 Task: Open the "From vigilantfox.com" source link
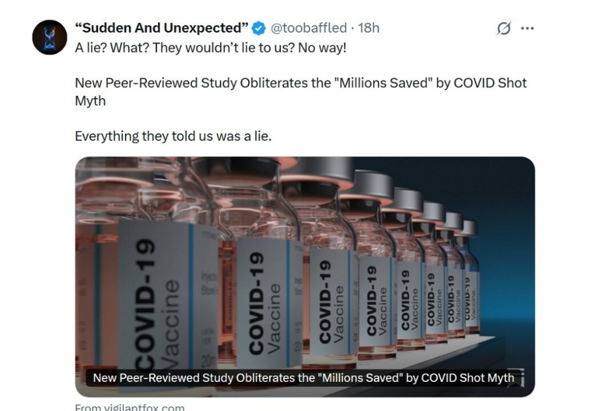[x=130, y=407]
